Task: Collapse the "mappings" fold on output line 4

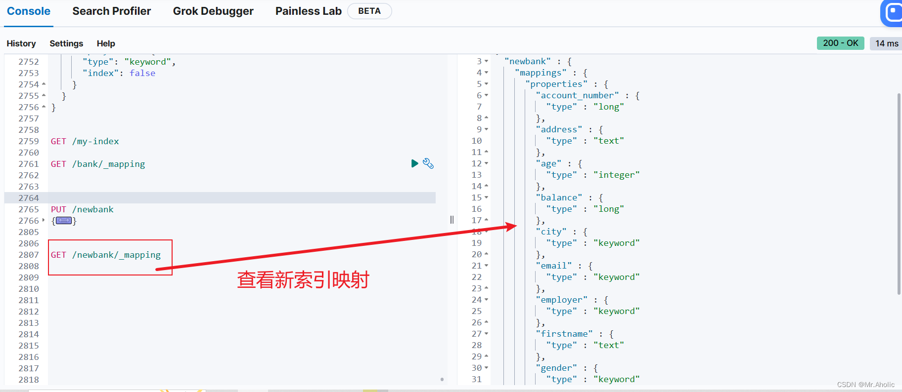Action: [x=487, y=73]
